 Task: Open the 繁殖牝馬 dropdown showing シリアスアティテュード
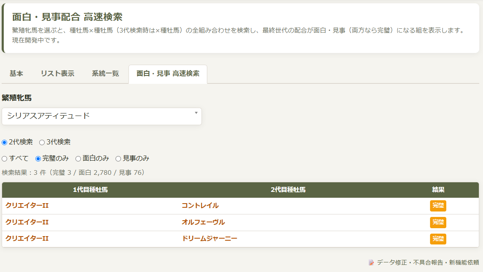pyautogui.click(x=102, y=116)
